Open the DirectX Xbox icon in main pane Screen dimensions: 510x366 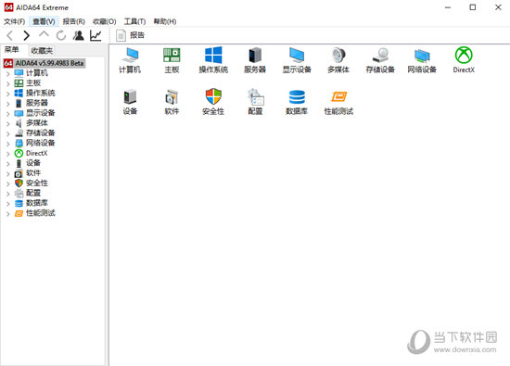[x=464, y=60]
